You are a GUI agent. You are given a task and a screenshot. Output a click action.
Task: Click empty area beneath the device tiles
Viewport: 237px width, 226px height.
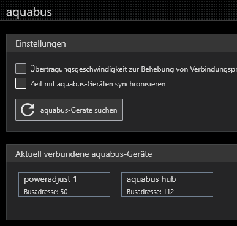click(122, 208)
